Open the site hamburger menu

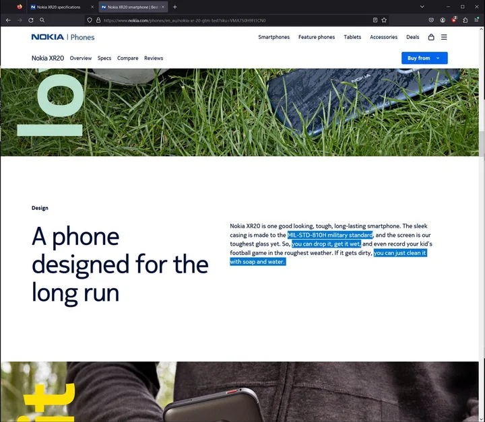(444, 37)
